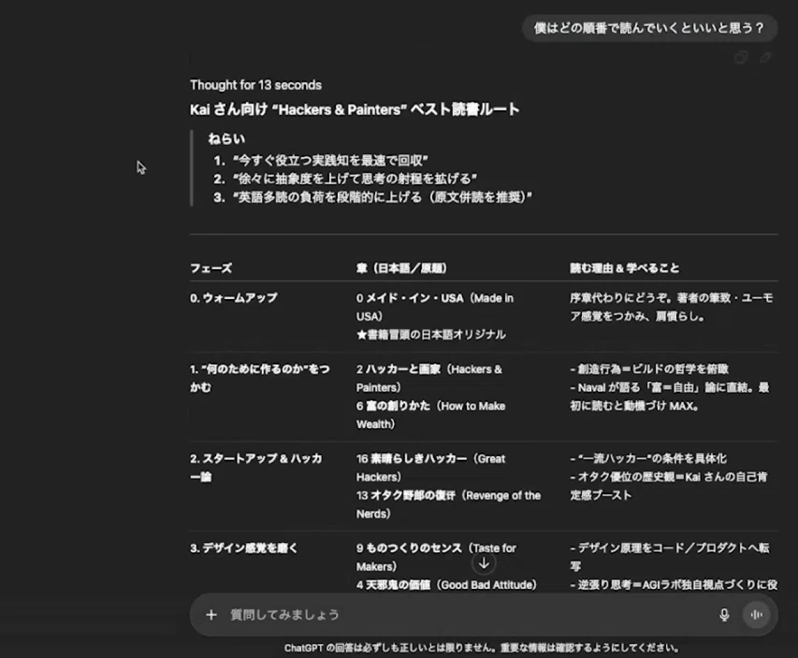Click the 'ハッカーと画家 (Hackers & Painters)' chapter entry
Image resolution: width=798 pixels, height=658 pixels.
pos(429,378)
